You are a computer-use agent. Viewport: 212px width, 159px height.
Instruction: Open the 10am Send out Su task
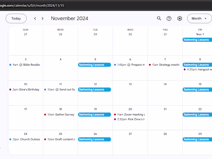[x=60, y=89]
